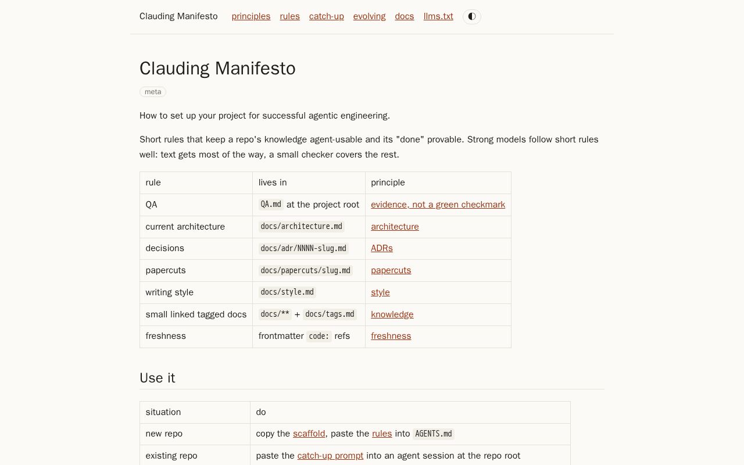The image size is (744, 465).
Task: Click the 'code:' frontmatter code text
Action: pyautogui.click(x=319, y=336)
